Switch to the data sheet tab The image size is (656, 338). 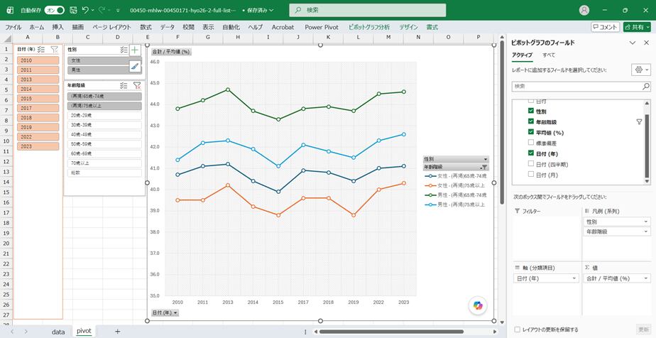[58, 332]
